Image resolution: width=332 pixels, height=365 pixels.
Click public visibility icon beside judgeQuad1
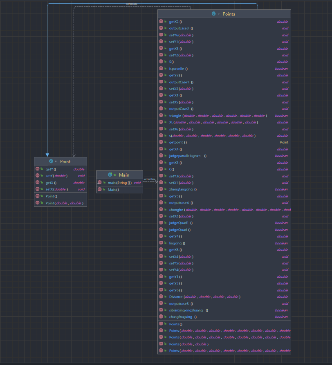tap(165, 223)
